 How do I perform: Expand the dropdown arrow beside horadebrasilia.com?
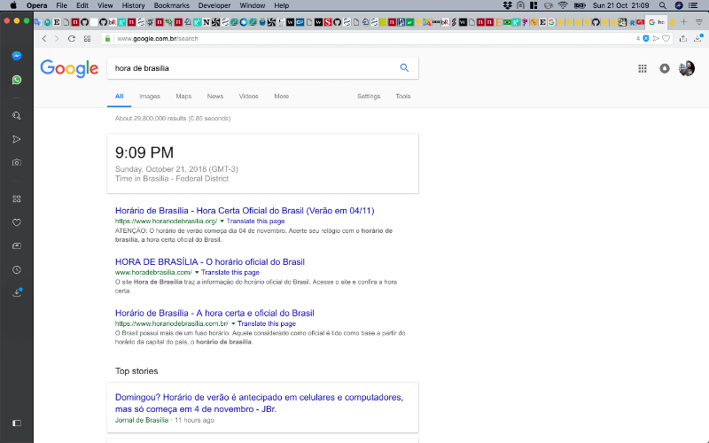tap(197, 272)
